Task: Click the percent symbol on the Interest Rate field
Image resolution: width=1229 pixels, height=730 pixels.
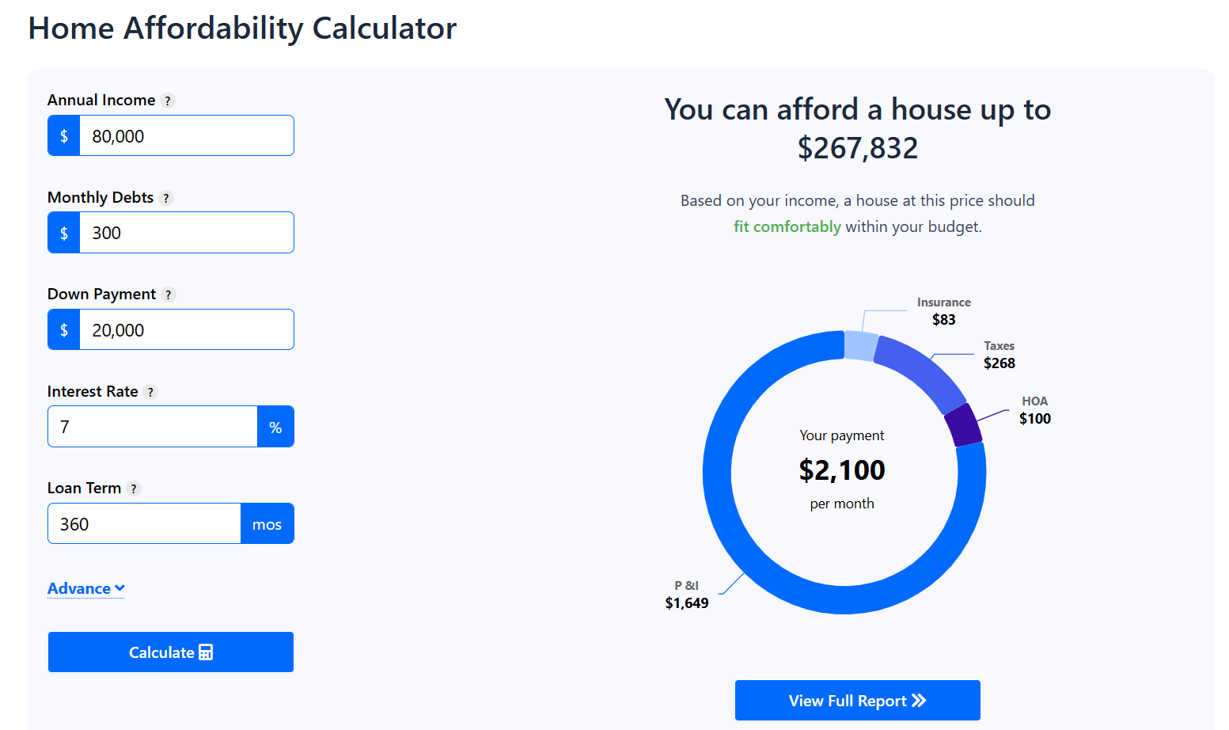Action: (275, 426)
